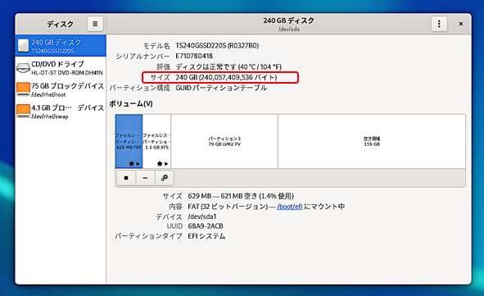
Task: Click the ディスク title in sidebar header
Action: pos(60,24)
